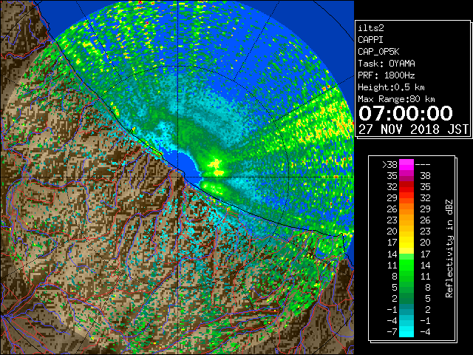Click the orange 26 dBZ legend swatch

coord(406,209)
